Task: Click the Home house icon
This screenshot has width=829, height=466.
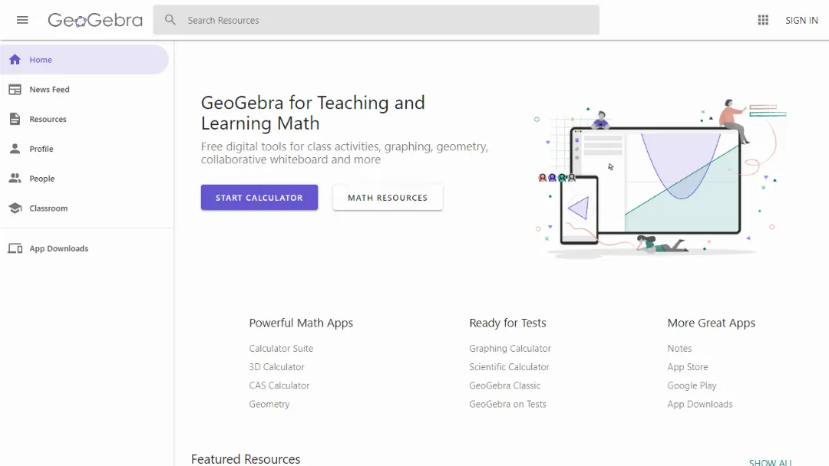Action: [15, 60]
